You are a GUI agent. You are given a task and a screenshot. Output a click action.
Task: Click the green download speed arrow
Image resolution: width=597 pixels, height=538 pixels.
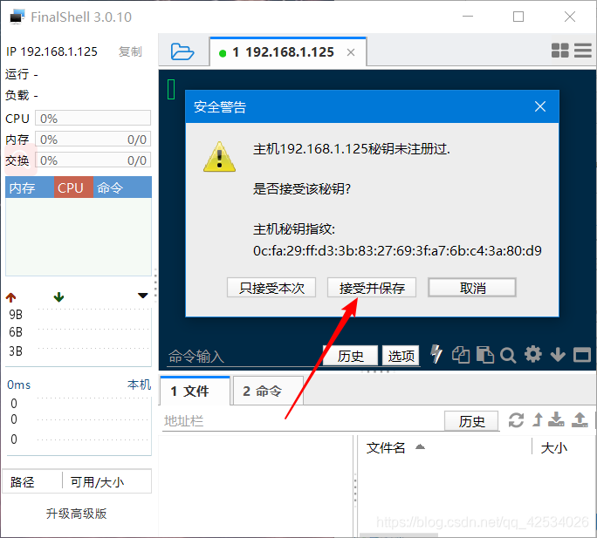[x=58, y=296]
